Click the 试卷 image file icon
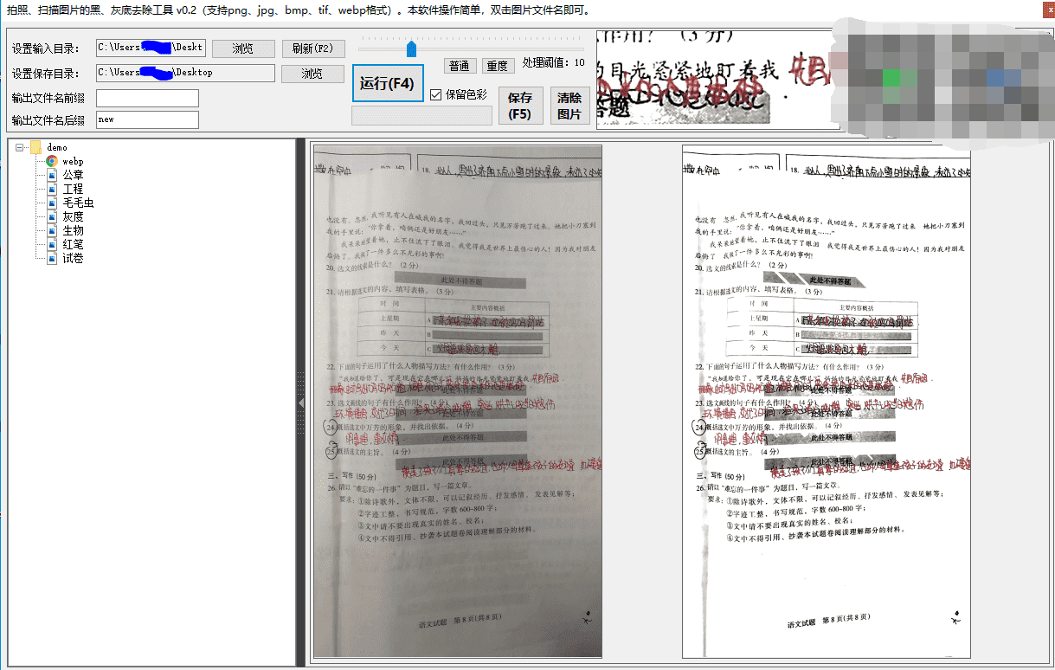The width and height of the screenshot is (1055, 670). tap(51, 258)
